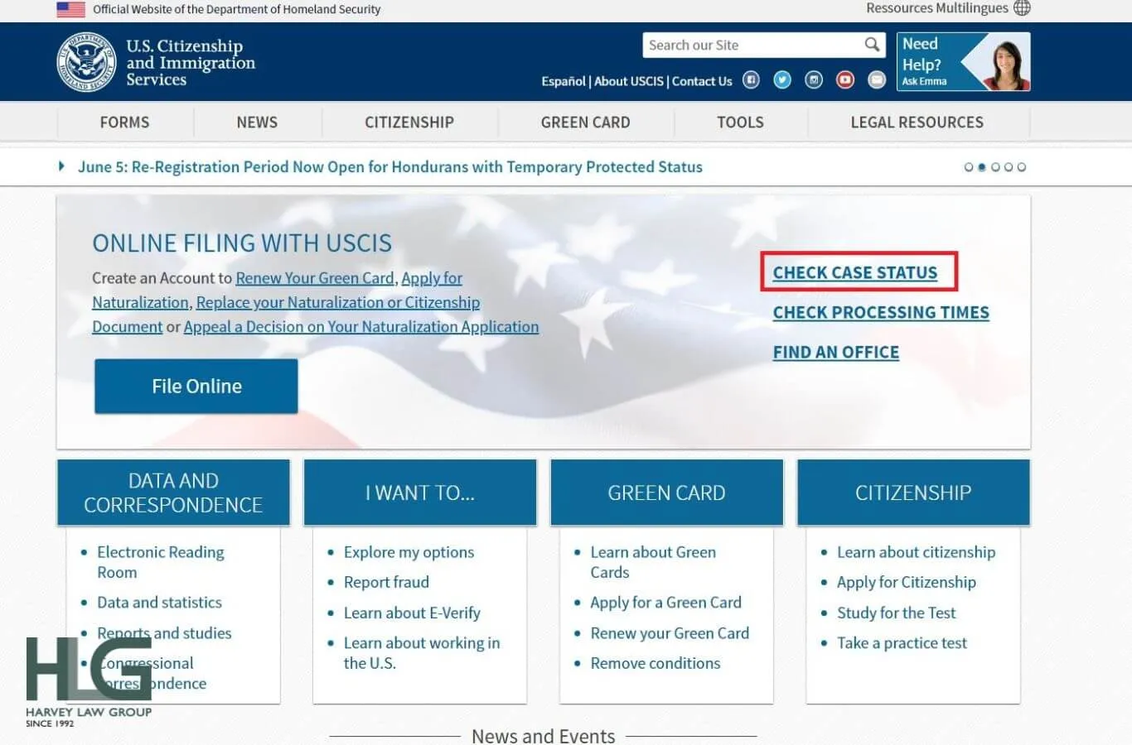Viewport: 1132px width, 745px height.
Task: Click the multilingual resources globe icon
Action: (1023, 8)
